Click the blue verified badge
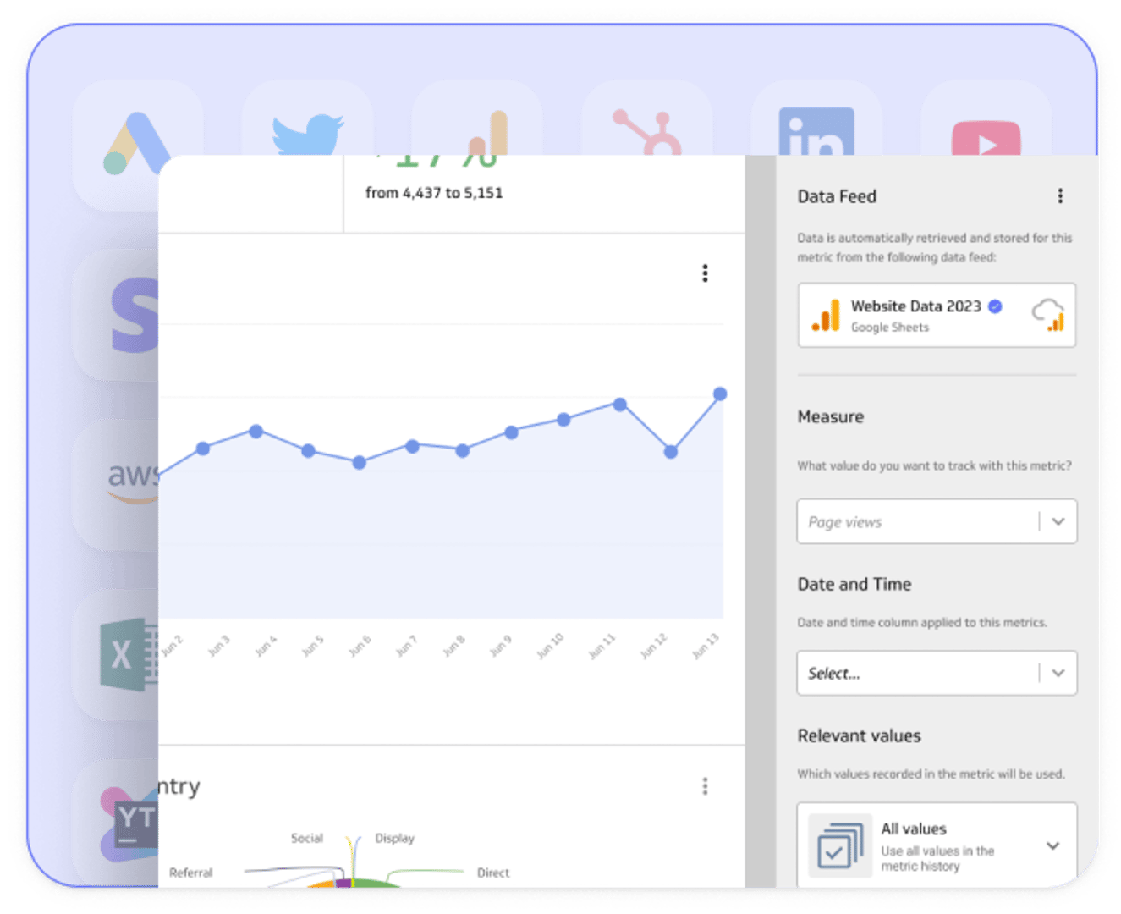This screenshot has width=1121, height=914. pyautogui.click(x=996, y=306)
